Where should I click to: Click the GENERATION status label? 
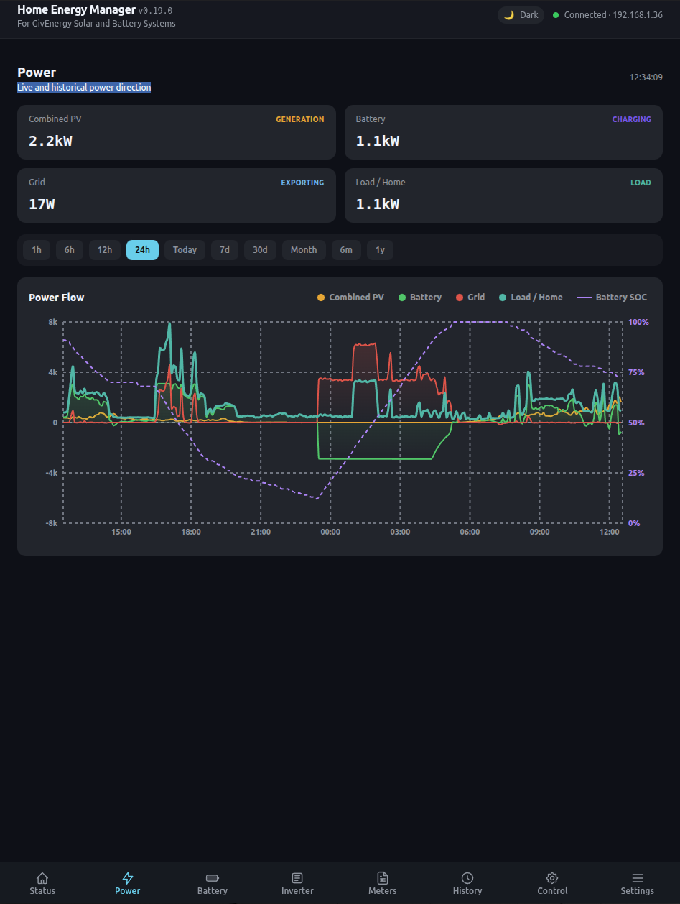[x=300, y=120]
